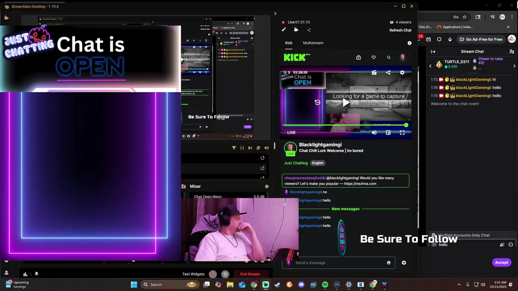Toggle mute event sounds bell icon

(258, 148)
